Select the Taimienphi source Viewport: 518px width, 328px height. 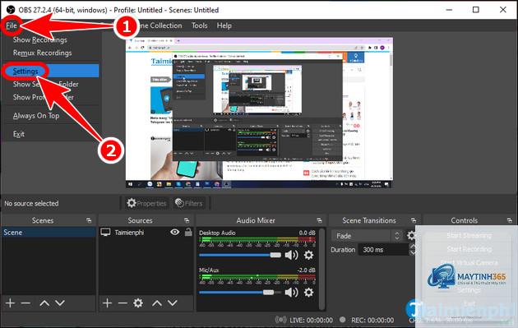pos(129,233)
